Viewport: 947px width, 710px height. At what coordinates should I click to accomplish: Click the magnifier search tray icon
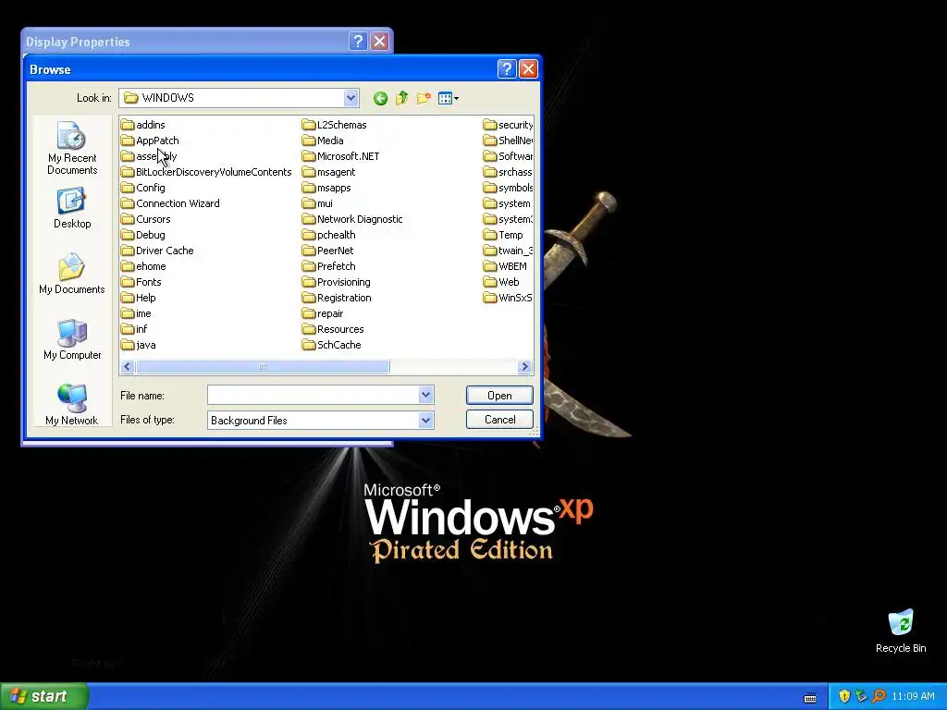click(879, 696)
